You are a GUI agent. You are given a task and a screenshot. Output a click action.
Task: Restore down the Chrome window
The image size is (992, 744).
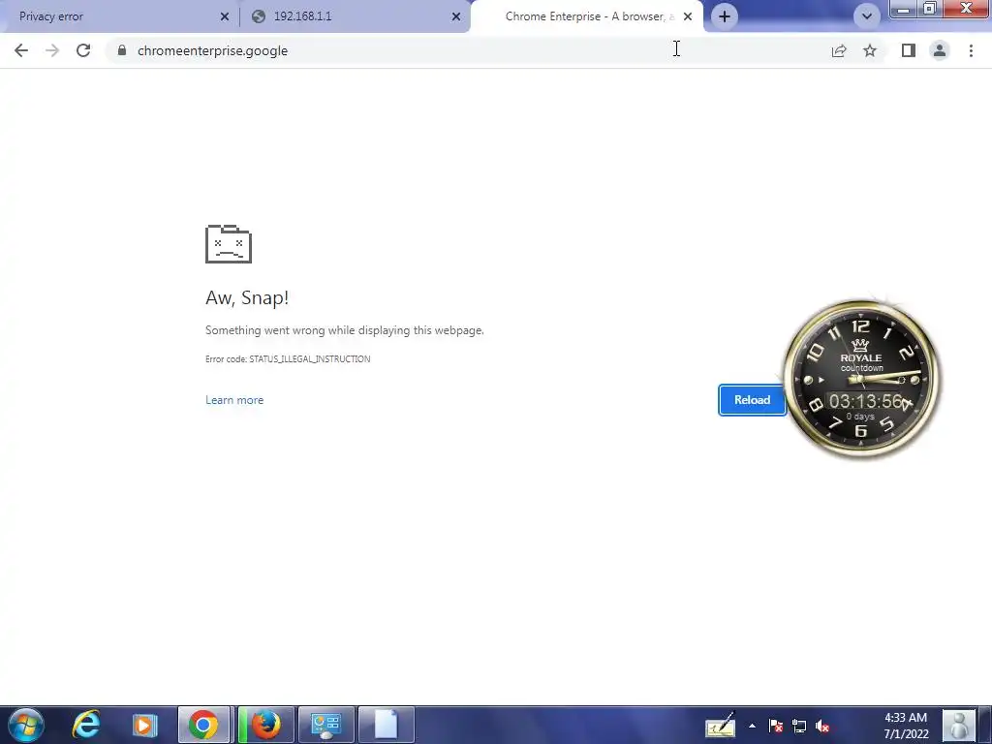click(929, 9)
